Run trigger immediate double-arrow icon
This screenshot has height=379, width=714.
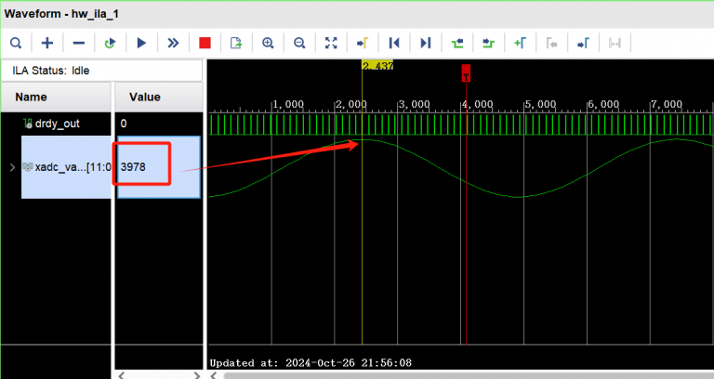pos(173,43)
